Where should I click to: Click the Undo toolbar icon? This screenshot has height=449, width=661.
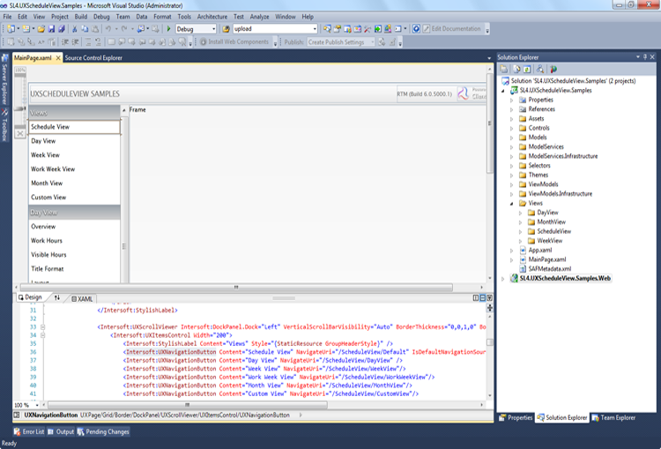[108, 29]
